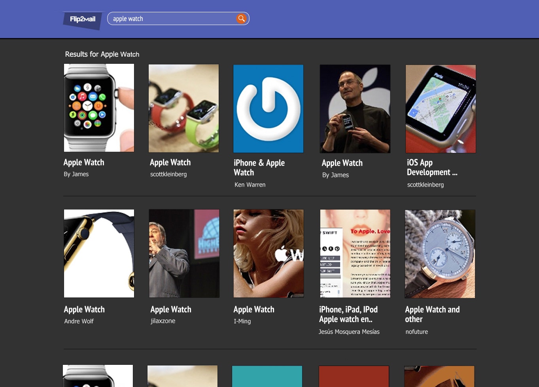The height and width of the screenshot is (387, 539).
Task: Open the watch map screen thumbnail
Action: coord(441,109)
